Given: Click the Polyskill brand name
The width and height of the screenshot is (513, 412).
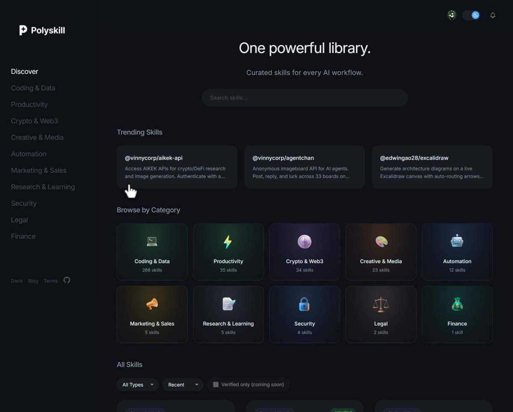Looking at the screenshot, I should pos(48,30).
